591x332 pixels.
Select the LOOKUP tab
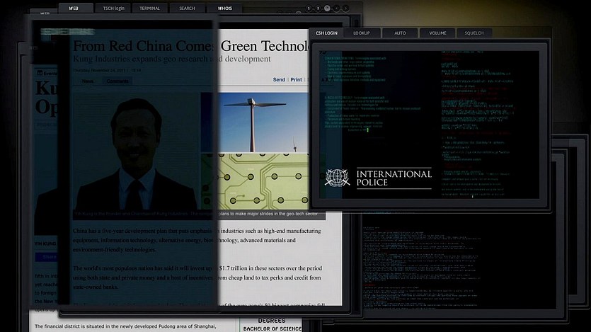pos(362,33)
